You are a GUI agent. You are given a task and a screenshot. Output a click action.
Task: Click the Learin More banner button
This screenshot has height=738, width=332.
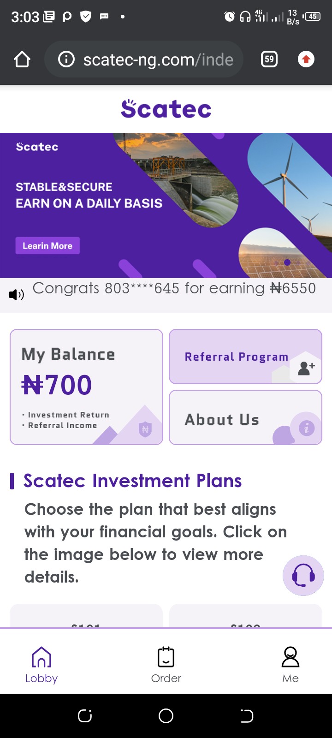pos(47,245)
